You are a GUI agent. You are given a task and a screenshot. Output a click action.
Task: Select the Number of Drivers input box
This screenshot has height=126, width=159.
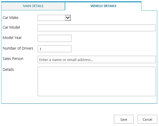[55, 49]
